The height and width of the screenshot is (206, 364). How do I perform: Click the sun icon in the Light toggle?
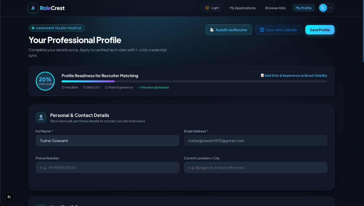click(x=207, y=8)
